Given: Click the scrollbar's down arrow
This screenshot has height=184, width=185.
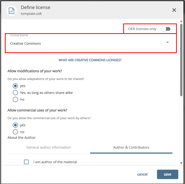Looking at the screenshot, I should [181, 163].
